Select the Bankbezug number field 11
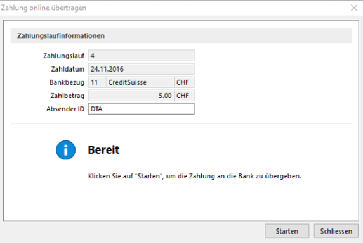 96,82
